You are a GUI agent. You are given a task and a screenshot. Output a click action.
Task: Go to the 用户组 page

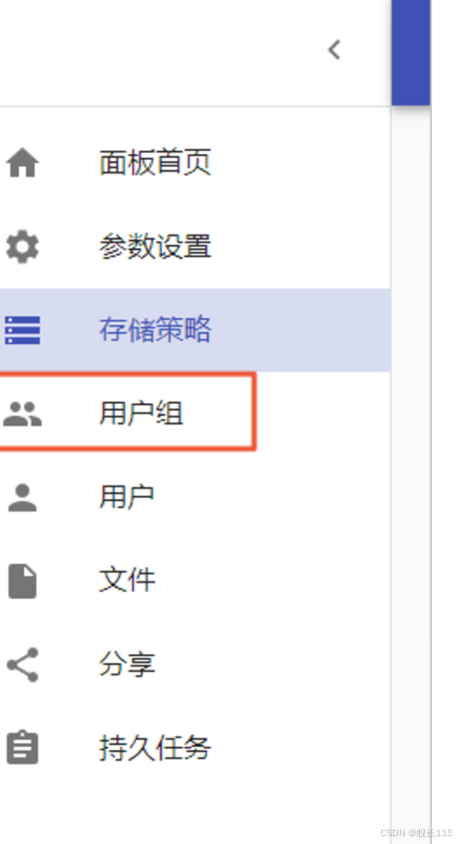(x=196, y=414)
